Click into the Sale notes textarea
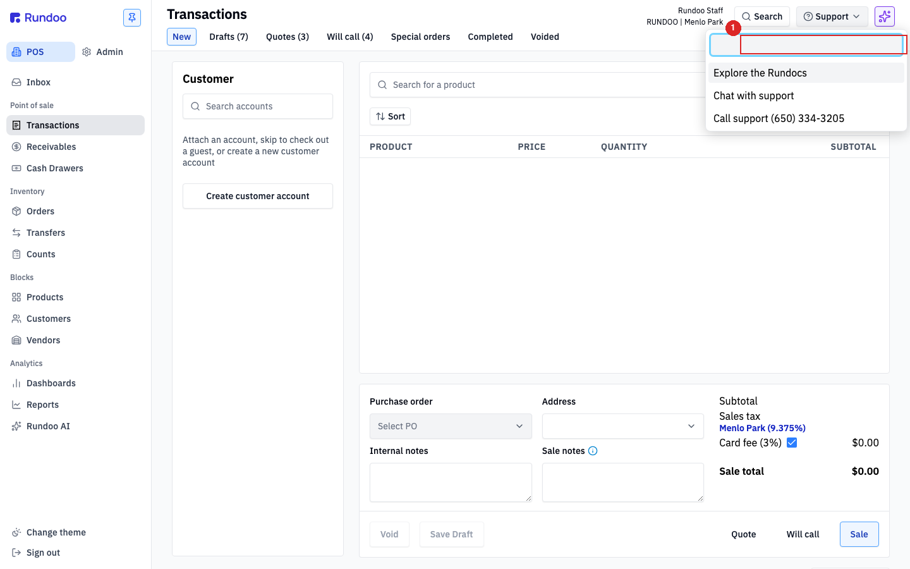Viewport: 910px width, 569px height. tap(623, 482)
